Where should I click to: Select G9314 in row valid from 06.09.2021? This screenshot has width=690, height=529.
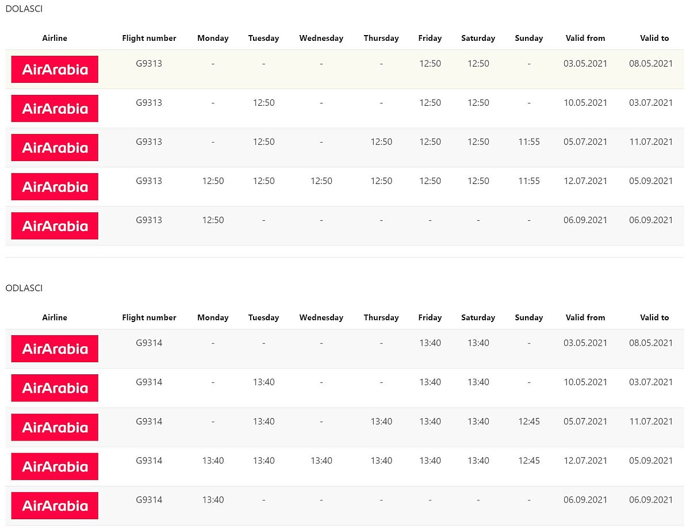coord(149,499)
